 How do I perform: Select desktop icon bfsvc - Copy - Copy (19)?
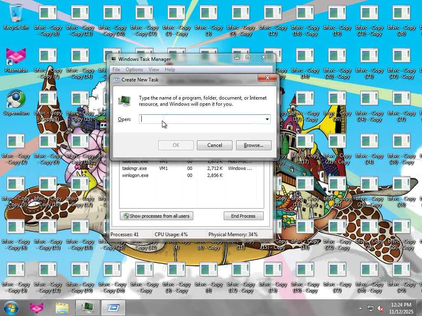point(80,277)
